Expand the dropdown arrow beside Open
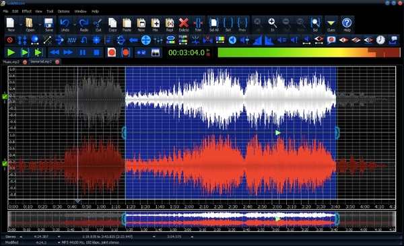Screen dimensions: 404x246 coord(40,24)
